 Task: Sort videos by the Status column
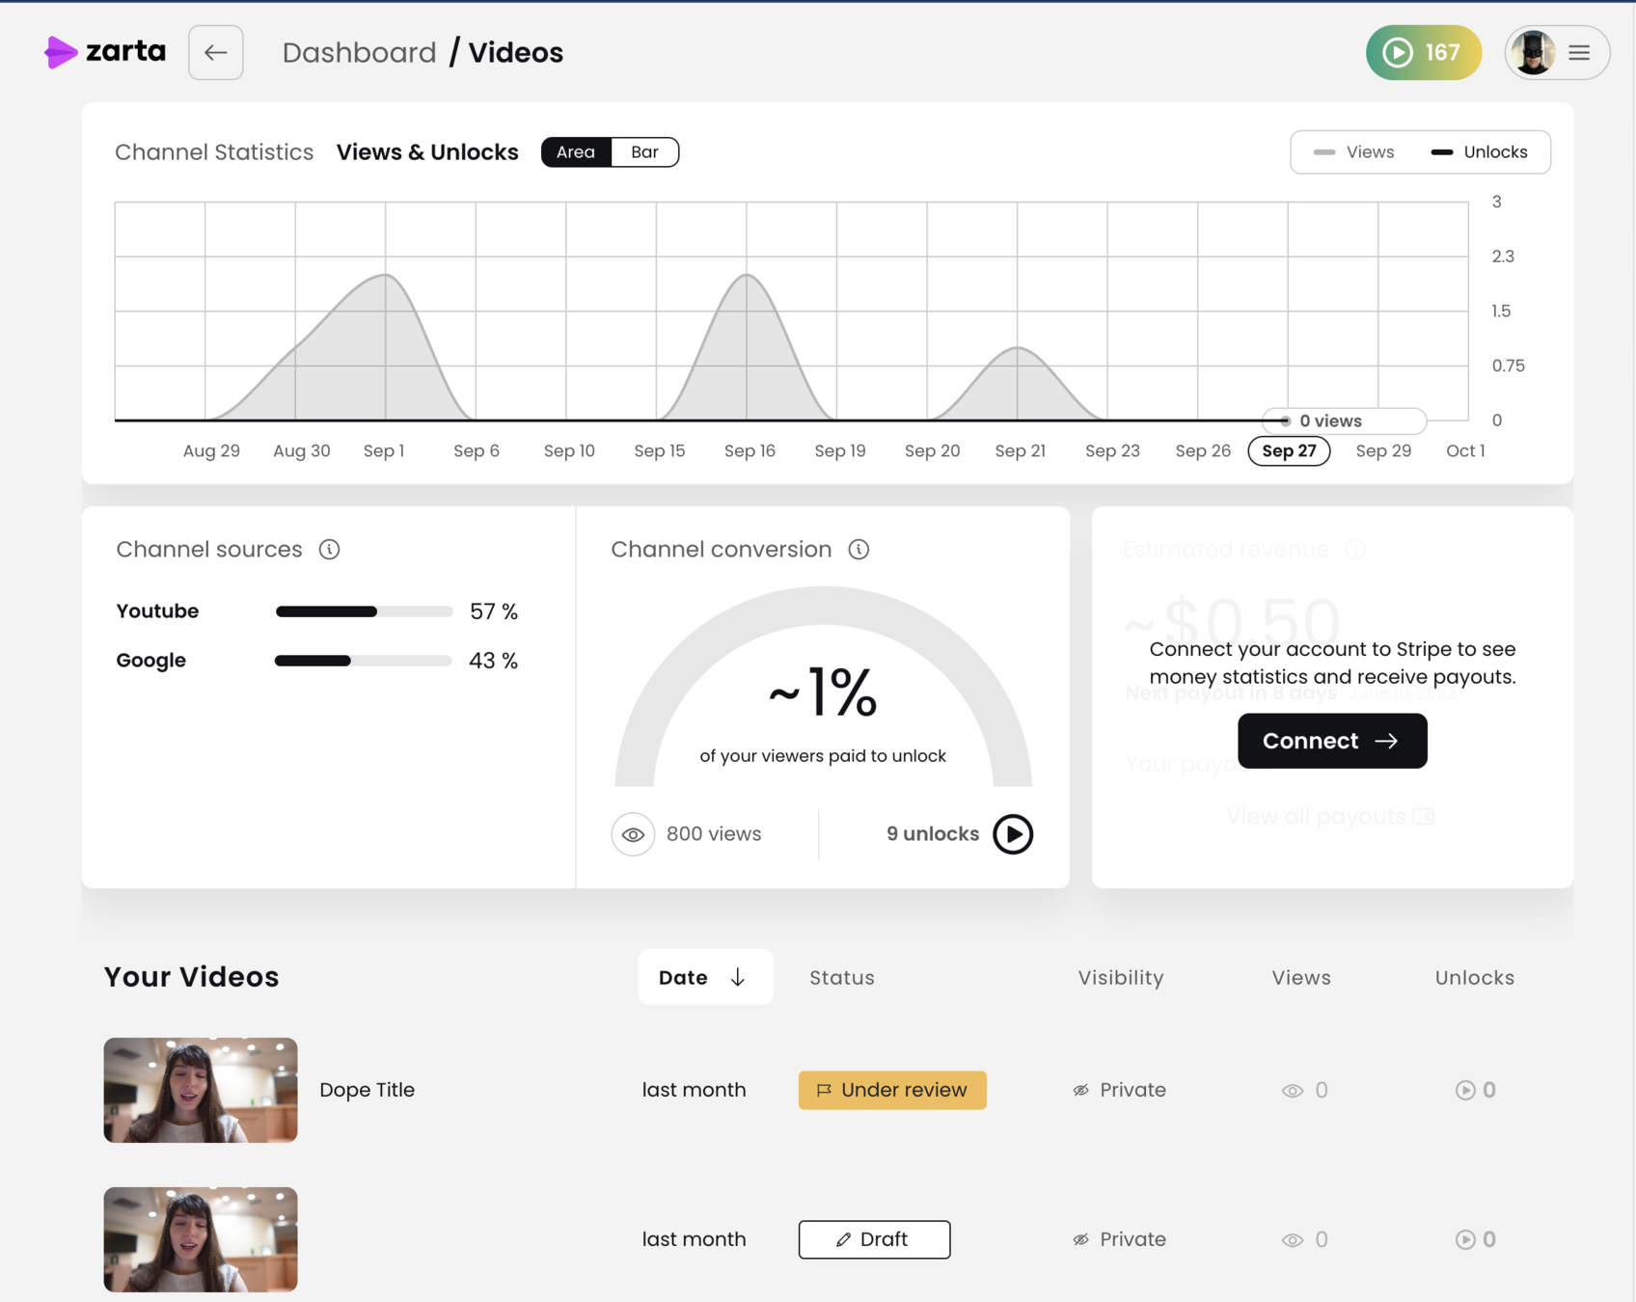pyautogui.click(x=842, y=977)
